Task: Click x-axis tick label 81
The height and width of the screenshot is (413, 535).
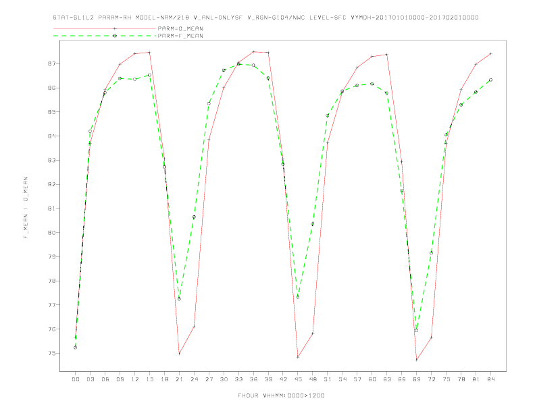Action: [x=476, y=379]
